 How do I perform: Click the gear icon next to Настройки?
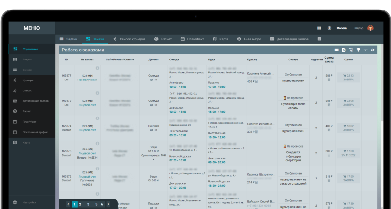(15, 202)
